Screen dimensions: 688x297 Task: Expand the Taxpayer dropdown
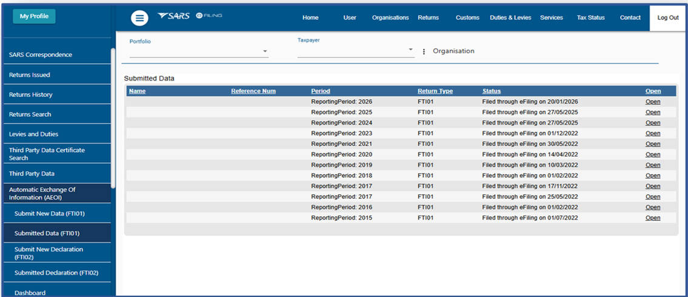(410, 50)
